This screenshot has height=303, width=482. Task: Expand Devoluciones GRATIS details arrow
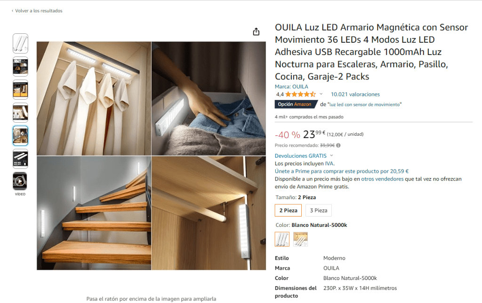(x=331, y=155)
